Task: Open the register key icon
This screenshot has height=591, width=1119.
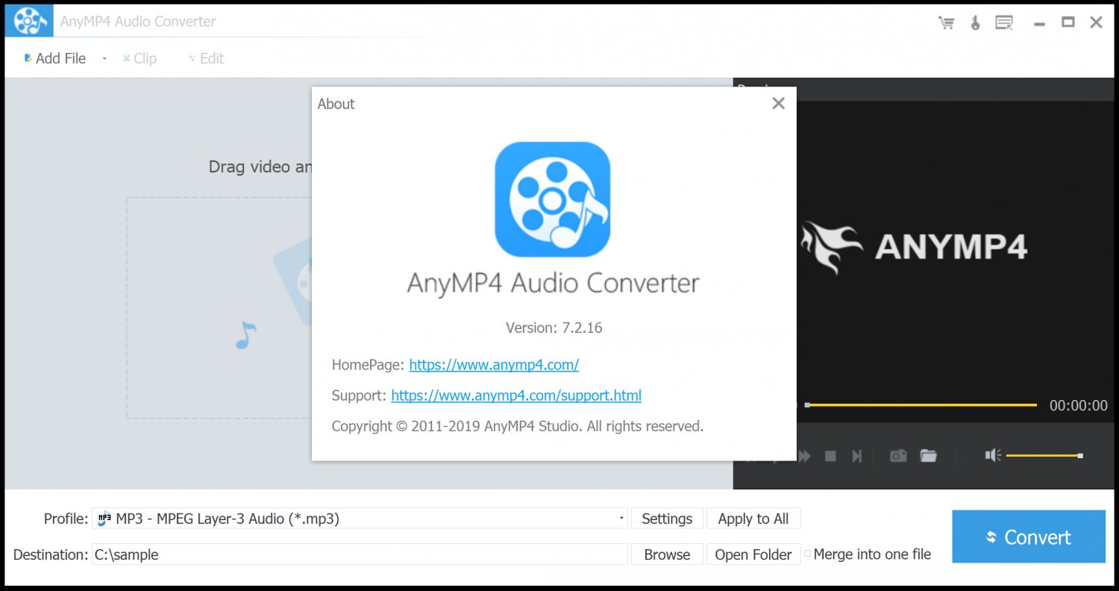Action: (975, 22)
